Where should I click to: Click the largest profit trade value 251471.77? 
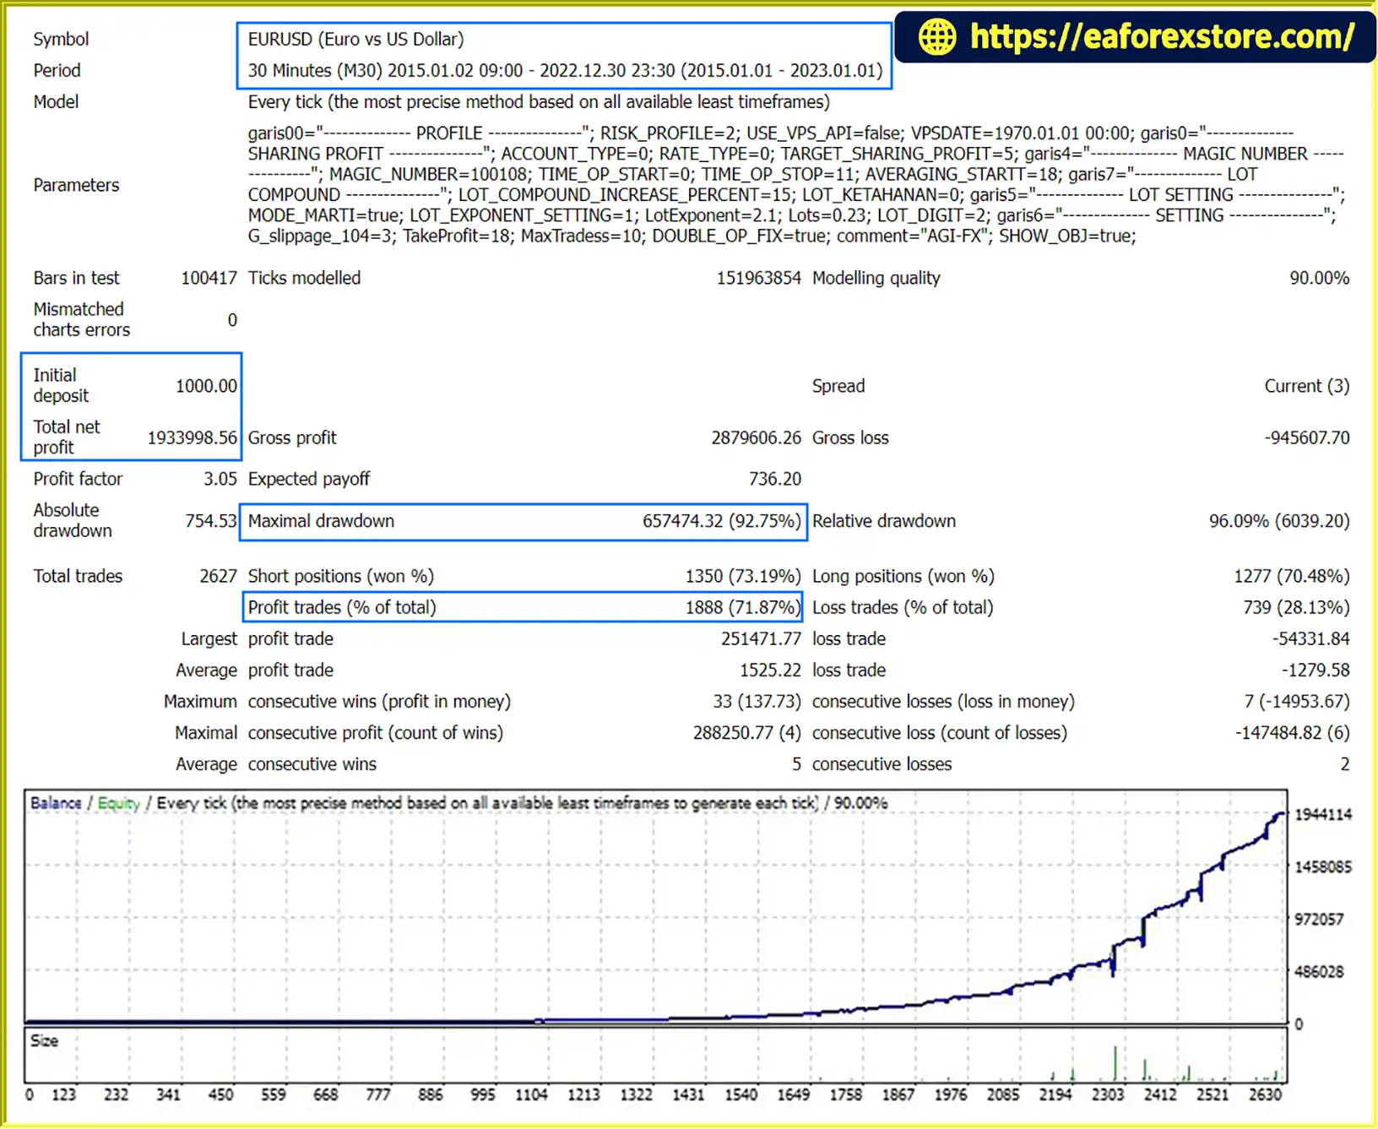tap(761, 638)
